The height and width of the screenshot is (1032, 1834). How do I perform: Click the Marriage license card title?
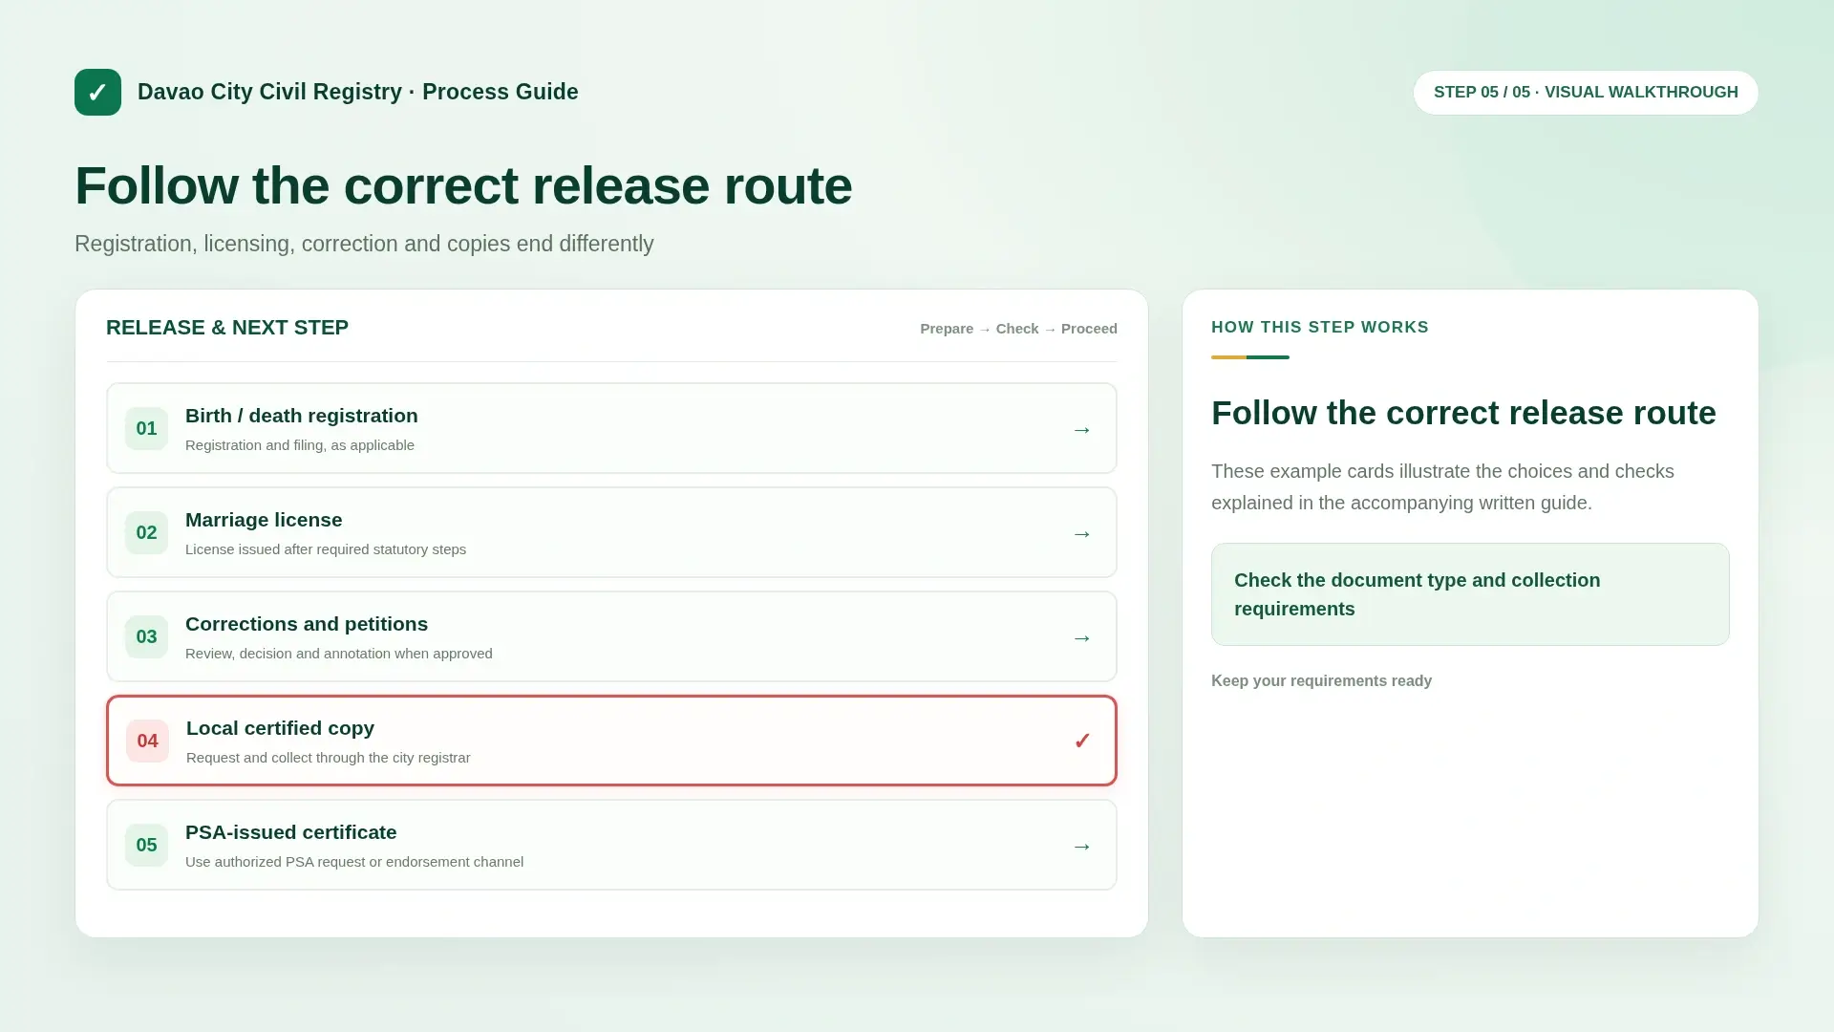point(264,520)
